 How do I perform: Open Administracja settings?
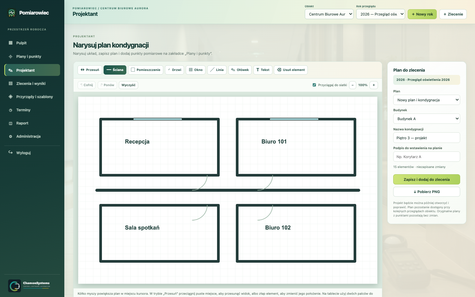tap(32, 136)
